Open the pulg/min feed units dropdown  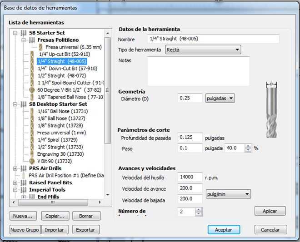[228, 194]
